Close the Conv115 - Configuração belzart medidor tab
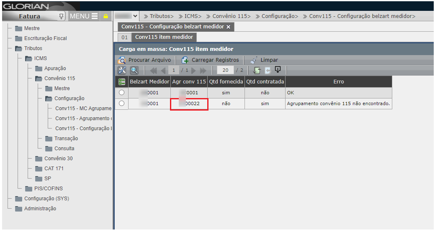This screenshot has height=232, width=435. tap(228, 27)
